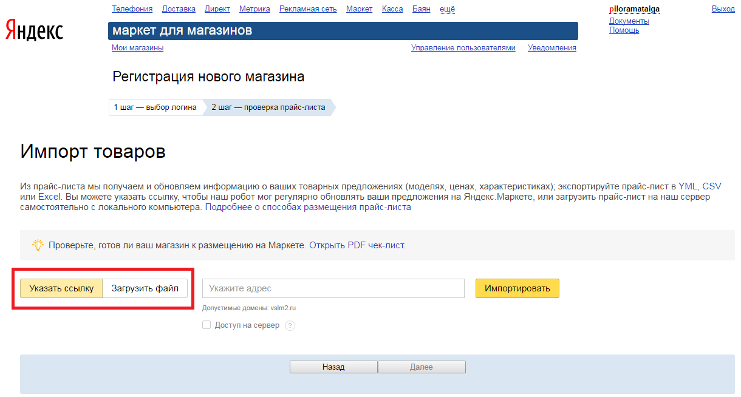Follow the YML format link
Image resolution: width=741 pixels, height=397 pixels.
coord(688,186)
